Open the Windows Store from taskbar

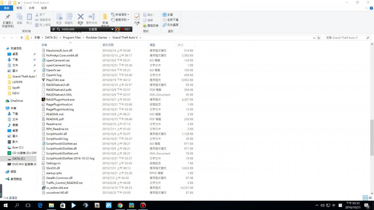pyautogui.click(x=63, y=205)
